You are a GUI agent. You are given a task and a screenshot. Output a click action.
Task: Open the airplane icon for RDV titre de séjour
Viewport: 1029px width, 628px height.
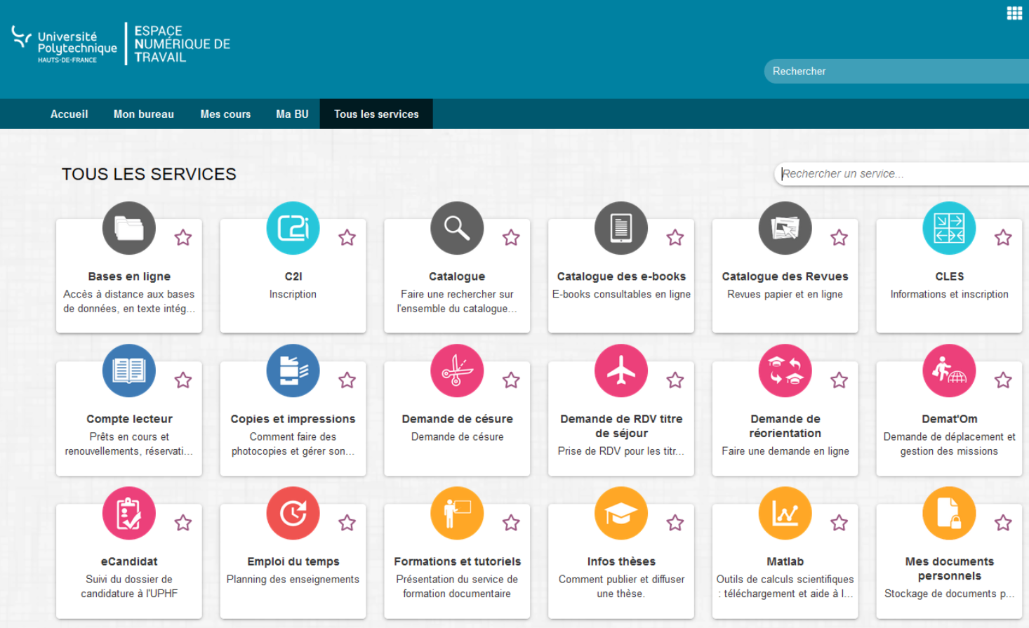pyautogui.click(x=621, y=370)
